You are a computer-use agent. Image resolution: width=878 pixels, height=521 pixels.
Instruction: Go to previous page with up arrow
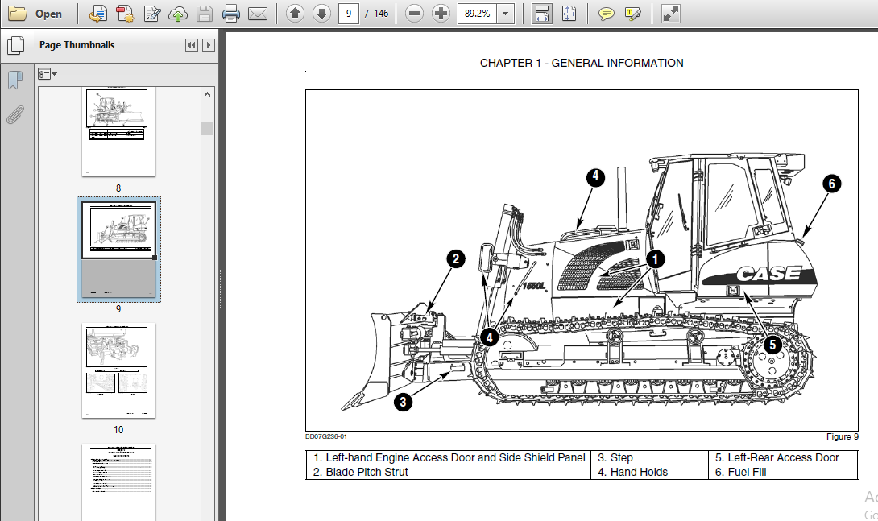tap(295, 14)
